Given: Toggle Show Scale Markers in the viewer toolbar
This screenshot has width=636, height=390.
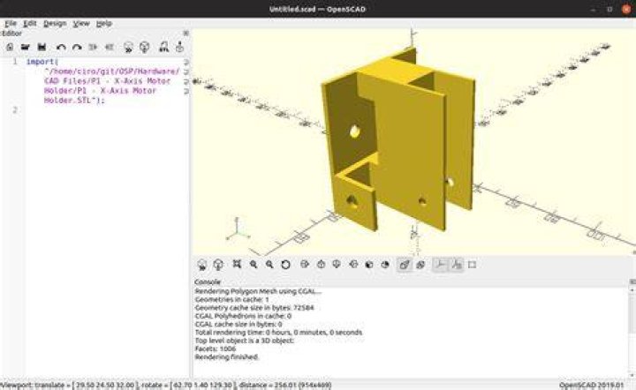Looking at the screenshot, I should [x=457, y=265].
